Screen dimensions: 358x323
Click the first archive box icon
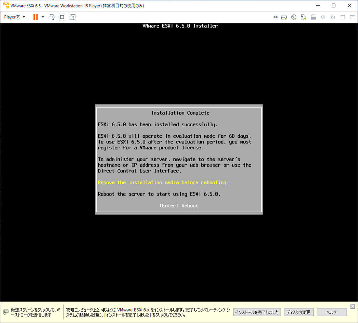coord(343,17)
